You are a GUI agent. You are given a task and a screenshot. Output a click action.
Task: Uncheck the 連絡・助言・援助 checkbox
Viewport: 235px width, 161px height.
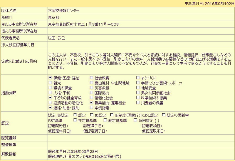(50, 107)
